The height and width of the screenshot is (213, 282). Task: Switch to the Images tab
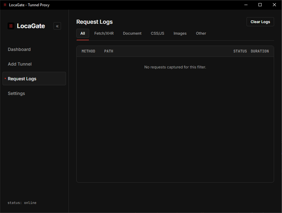point(180,33)
